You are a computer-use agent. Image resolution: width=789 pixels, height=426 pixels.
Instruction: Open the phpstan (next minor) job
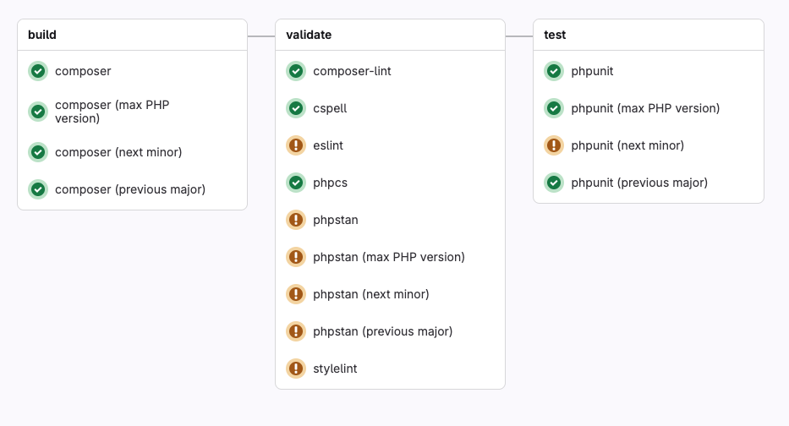pos(371,294)
